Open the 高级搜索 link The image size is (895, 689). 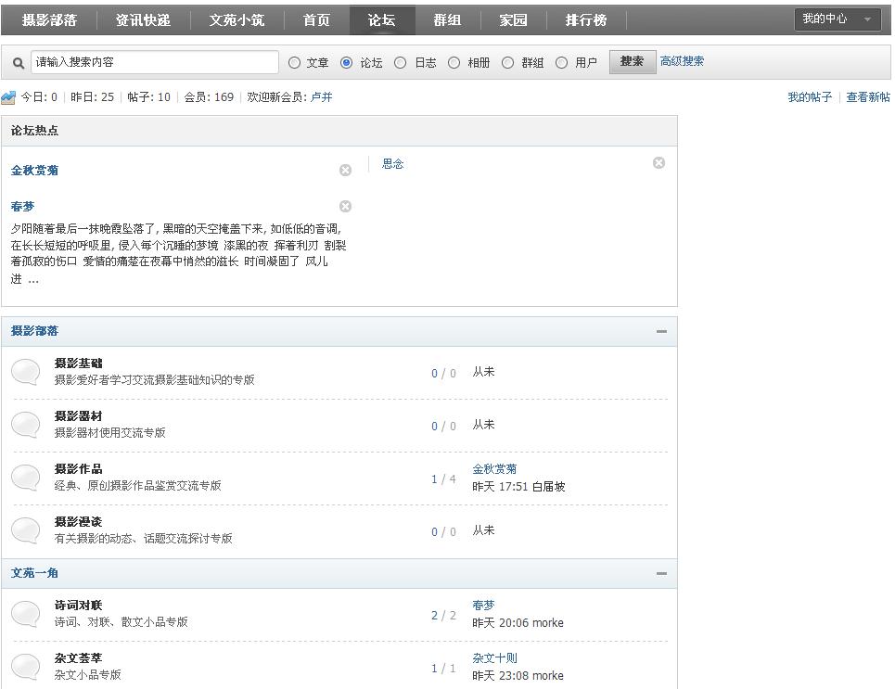pyautogui.click(x=682, y=61)
